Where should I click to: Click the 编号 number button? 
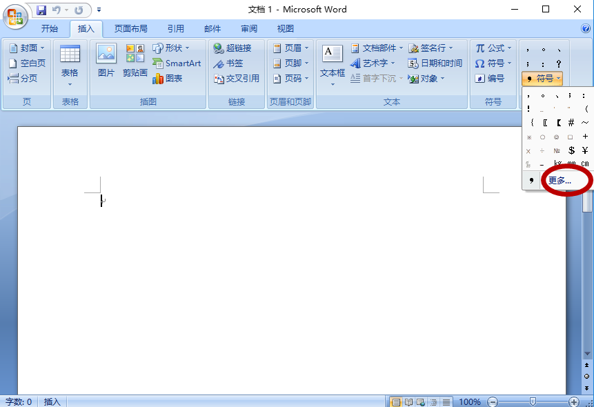pos(489,79)
